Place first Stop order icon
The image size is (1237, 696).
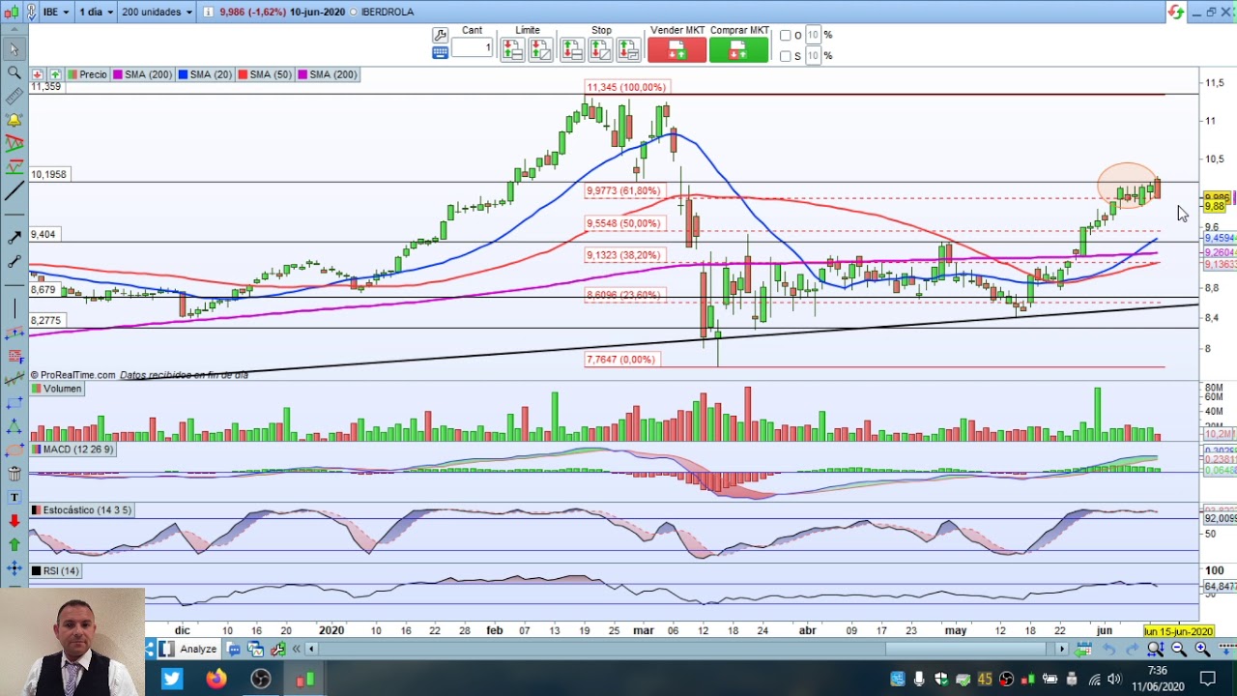click(572, 49)
